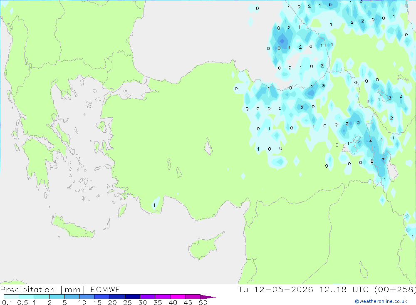Pick the 40–45 mm magenta legend box
This screenshot has height=305, width=416.
178,297
